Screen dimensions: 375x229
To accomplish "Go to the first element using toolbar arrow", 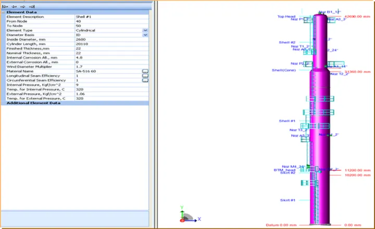I will pyautogui.click(x=5, y=6).
